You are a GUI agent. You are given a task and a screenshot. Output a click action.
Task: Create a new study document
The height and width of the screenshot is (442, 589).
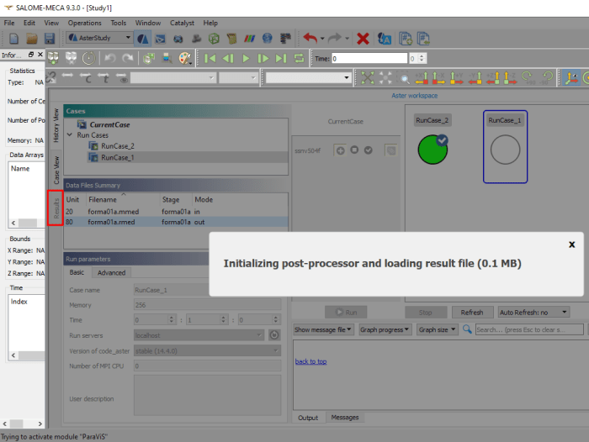coord(14,39)
